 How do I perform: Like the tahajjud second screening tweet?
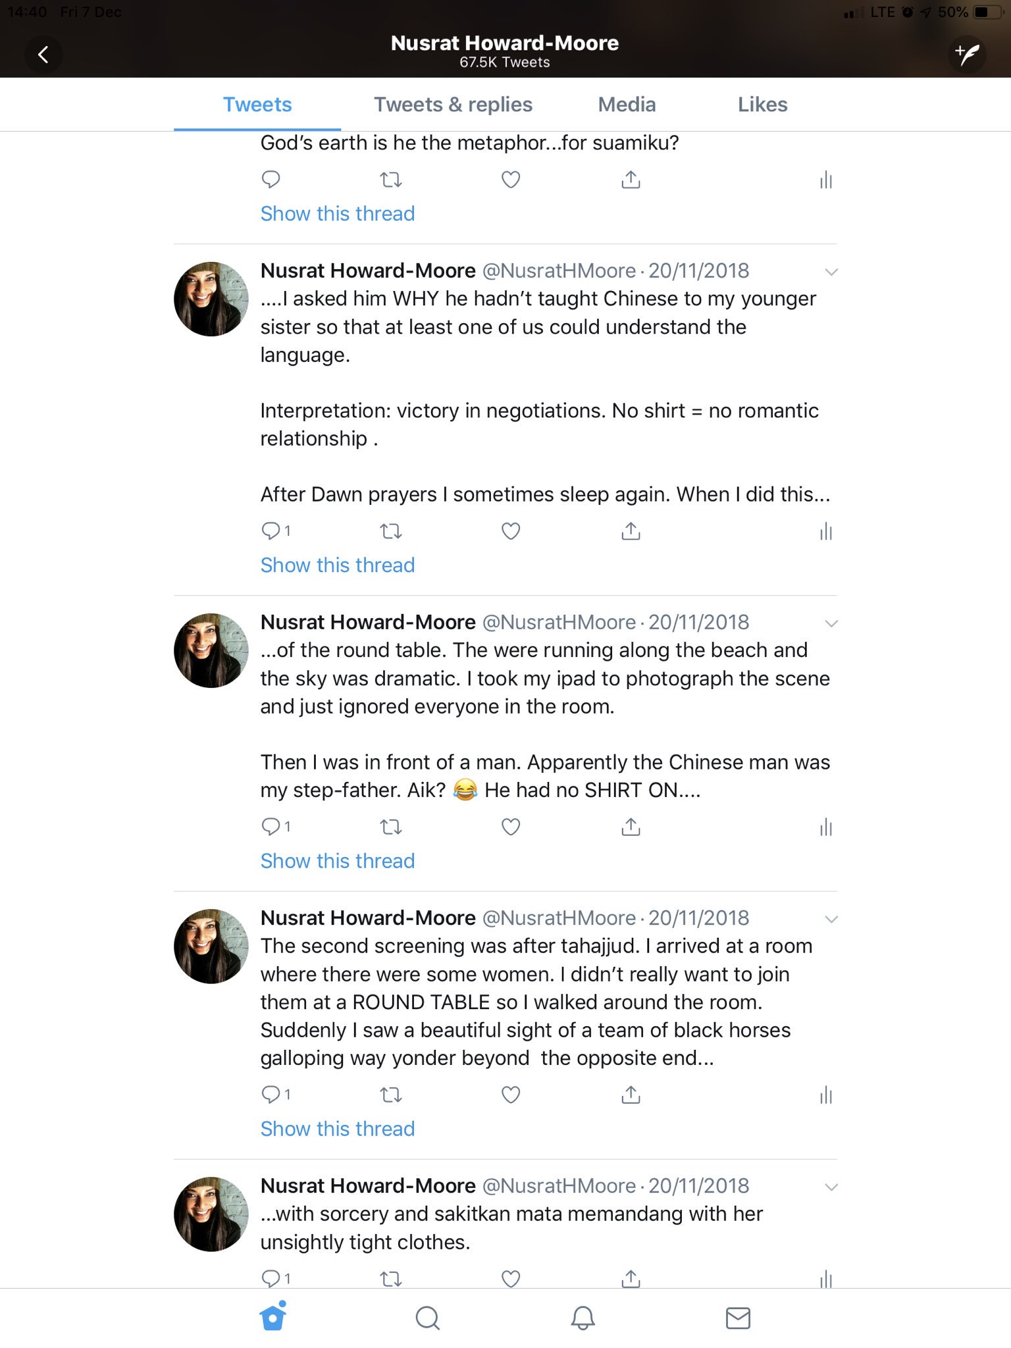coord(511,1095)
